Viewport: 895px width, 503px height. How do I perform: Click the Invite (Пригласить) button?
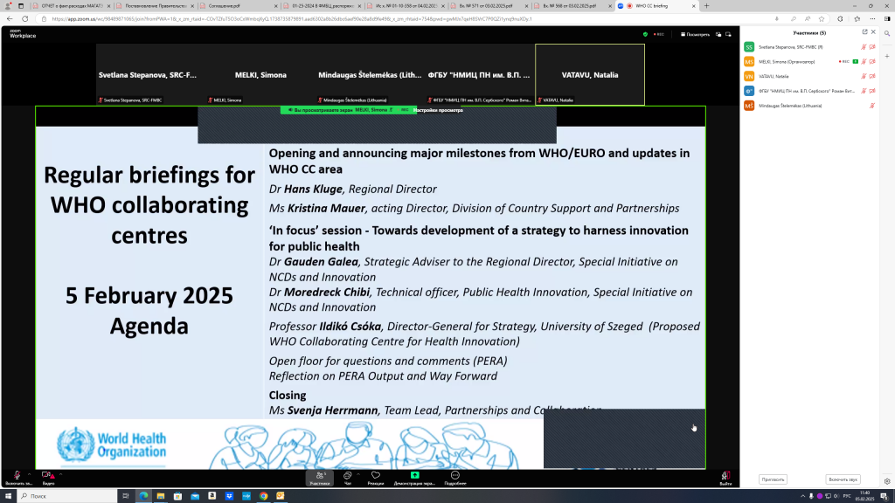(x=774, y=479)
